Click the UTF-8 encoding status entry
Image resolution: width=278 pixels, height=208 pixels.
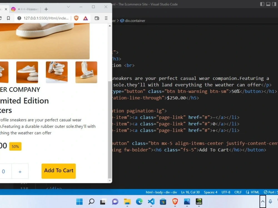(226, 192)
